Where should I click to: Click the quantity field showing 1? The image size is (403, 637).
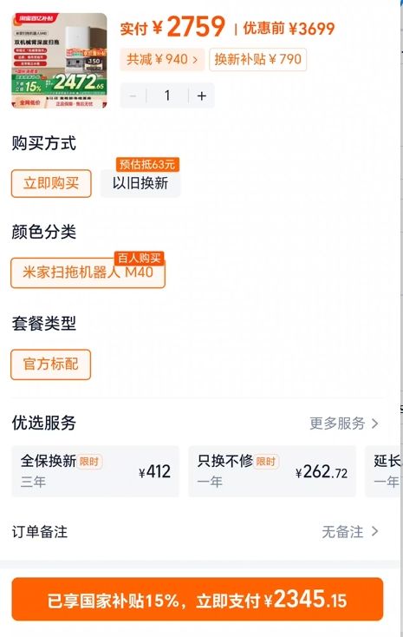[167, 95]
